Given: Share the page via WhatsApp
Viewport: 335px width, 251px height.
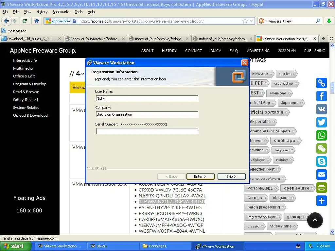Looking at the screenshot, I should coord(321,135).
